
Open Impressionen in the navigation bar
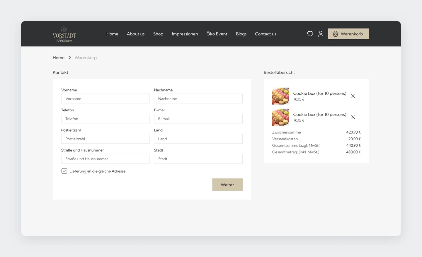(x=185, y=34)
